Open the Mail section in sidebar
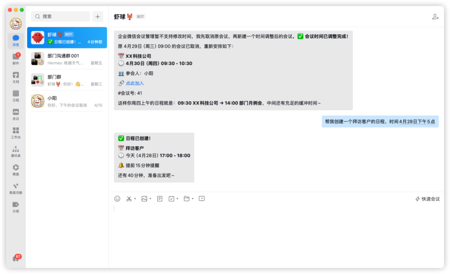This screenshot has width=450, height=274. [16, 59]
